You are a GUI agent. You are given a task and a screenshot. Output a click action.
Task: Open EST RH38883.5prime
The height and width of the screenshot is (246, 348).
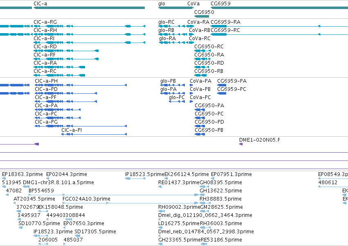pos(220,199)
